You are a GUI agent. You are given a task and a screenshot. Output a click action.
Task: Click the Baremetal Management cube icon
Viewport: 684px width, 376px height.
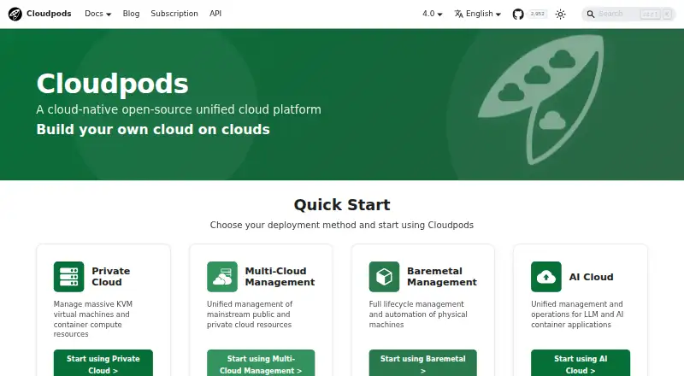[x=384, y=277]
